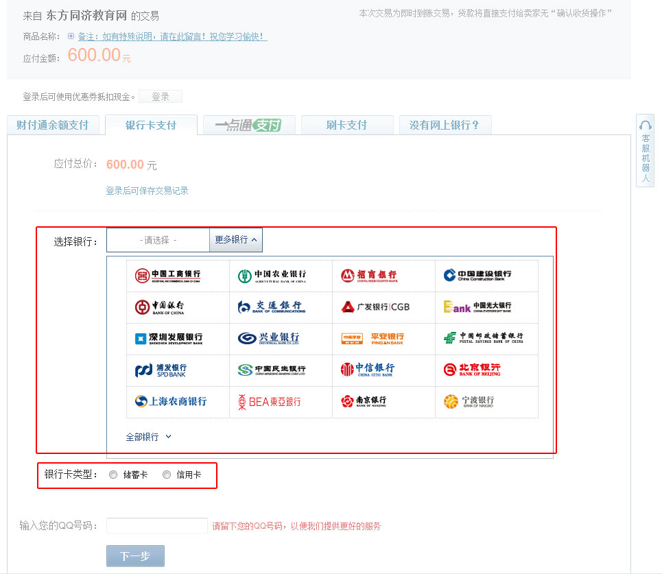Screen dimensions: 662x574
Task: Pick the 浦发银行 SPD Bank logo
Action: (x=161, y=370)
